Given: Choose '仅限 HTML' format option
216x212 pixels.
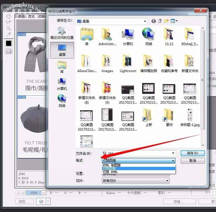Looking at the screenshot, I should pyautogui.click(x=110, y=172).
